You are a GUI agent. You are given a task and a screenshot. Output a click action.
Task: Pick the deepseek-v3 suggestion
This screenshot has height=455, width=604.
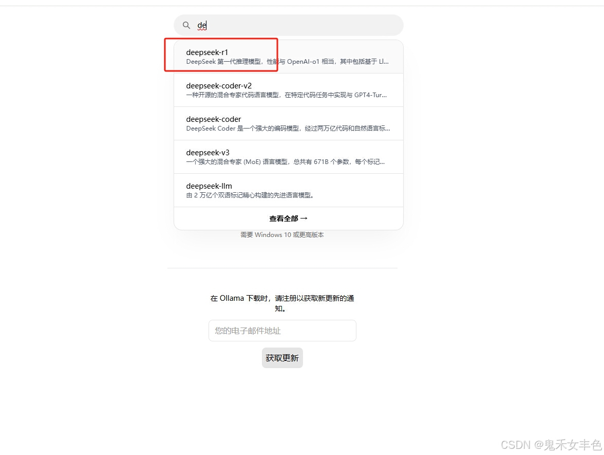point(289,157)
